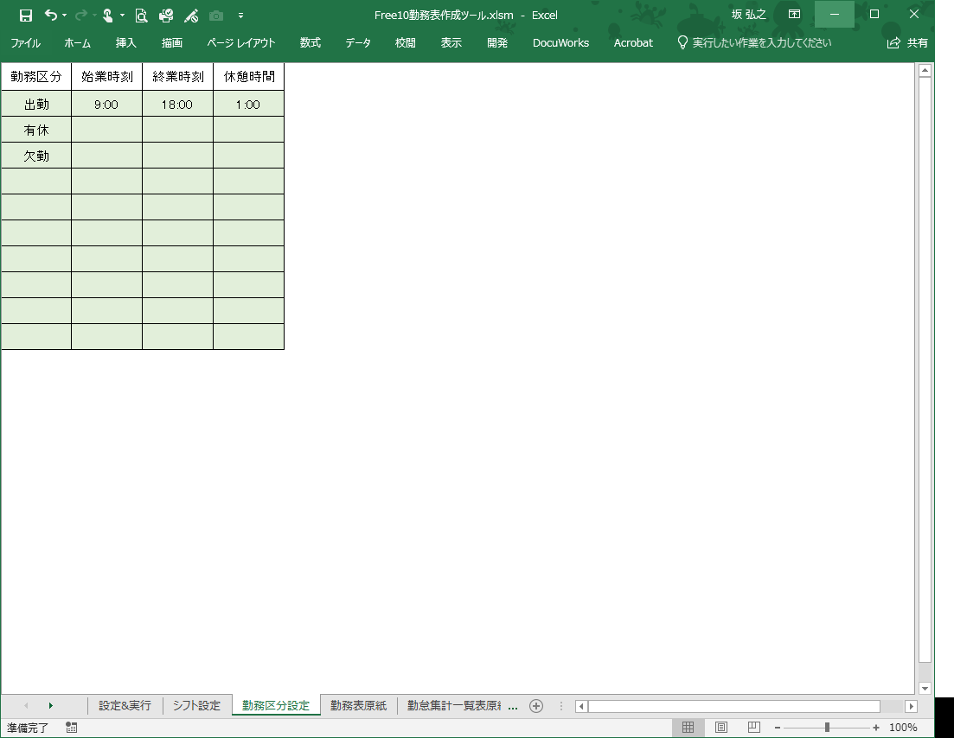The image size is (954, 738).
Task: Switch to the ホーム ribbon tab
Action: point(77,43)
